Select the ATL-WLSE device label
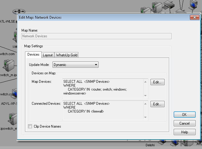Screen dimensions: 202x149 [x=8, y=21]
